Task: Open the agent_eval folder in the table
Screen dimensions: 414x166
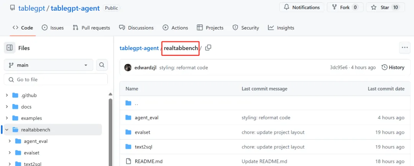Action: pos(146,117)
